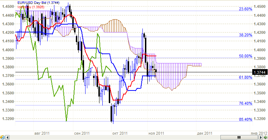
Task: Click the left scroll arrow button
Action: pos(8,138)
